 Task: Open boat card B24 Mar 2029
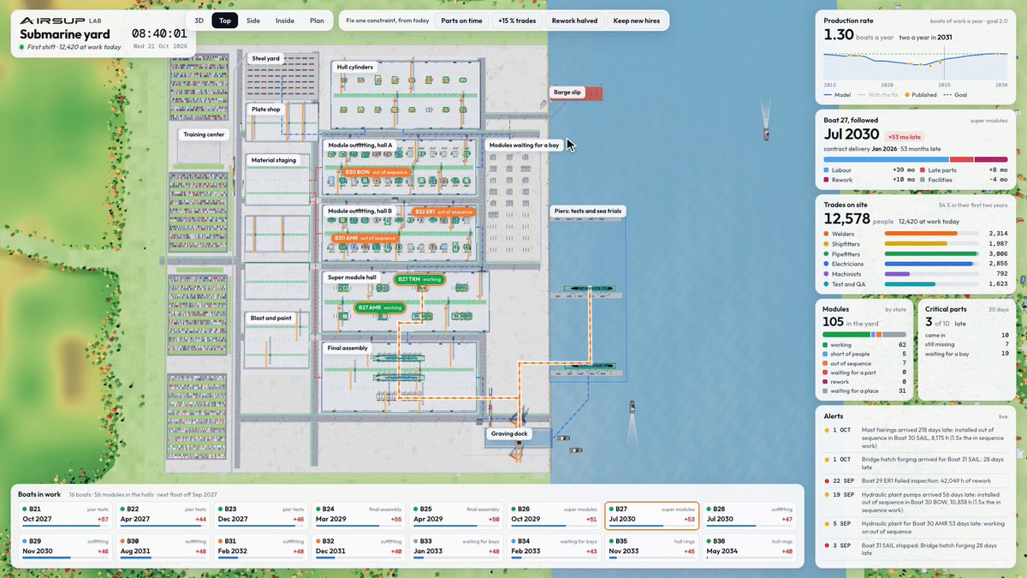pyautogui.click(x=358, y=515)
